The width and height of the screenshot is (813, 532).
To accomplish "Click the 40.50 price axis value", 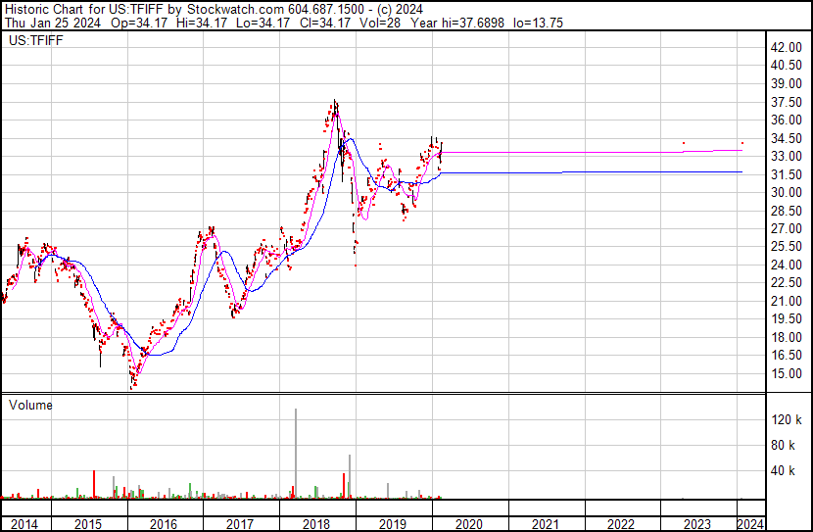I will coord(787,66).
